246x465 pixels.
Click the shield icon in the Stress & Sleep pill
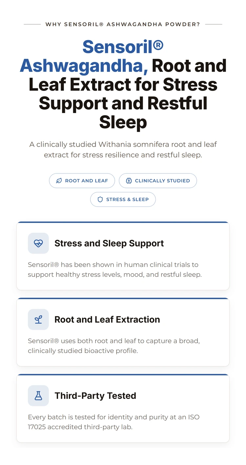[100, 199]
